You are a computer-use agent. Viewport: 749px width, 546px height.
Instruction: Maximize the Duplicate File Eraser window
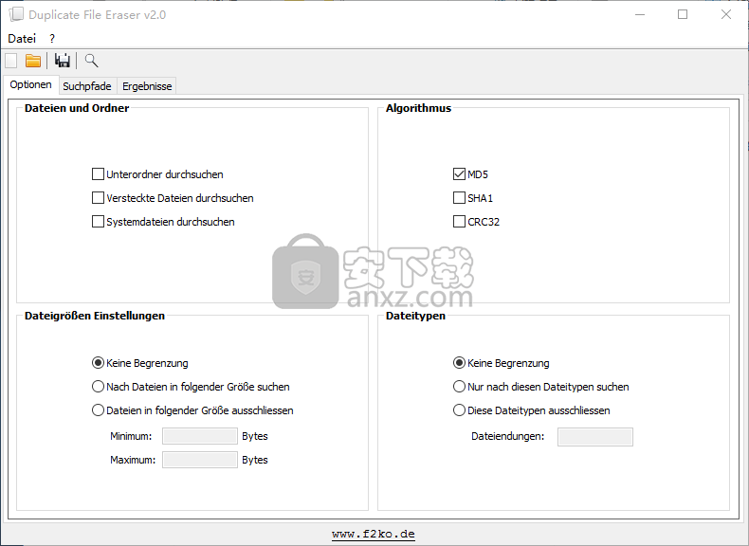pyautogui.click(x=683, y=14)
